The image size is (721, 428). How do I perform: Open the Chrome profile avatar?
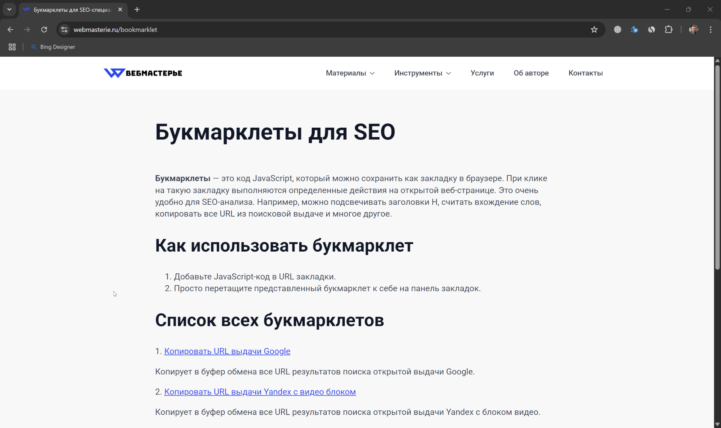pyautogui.click(x=694, y=29)
